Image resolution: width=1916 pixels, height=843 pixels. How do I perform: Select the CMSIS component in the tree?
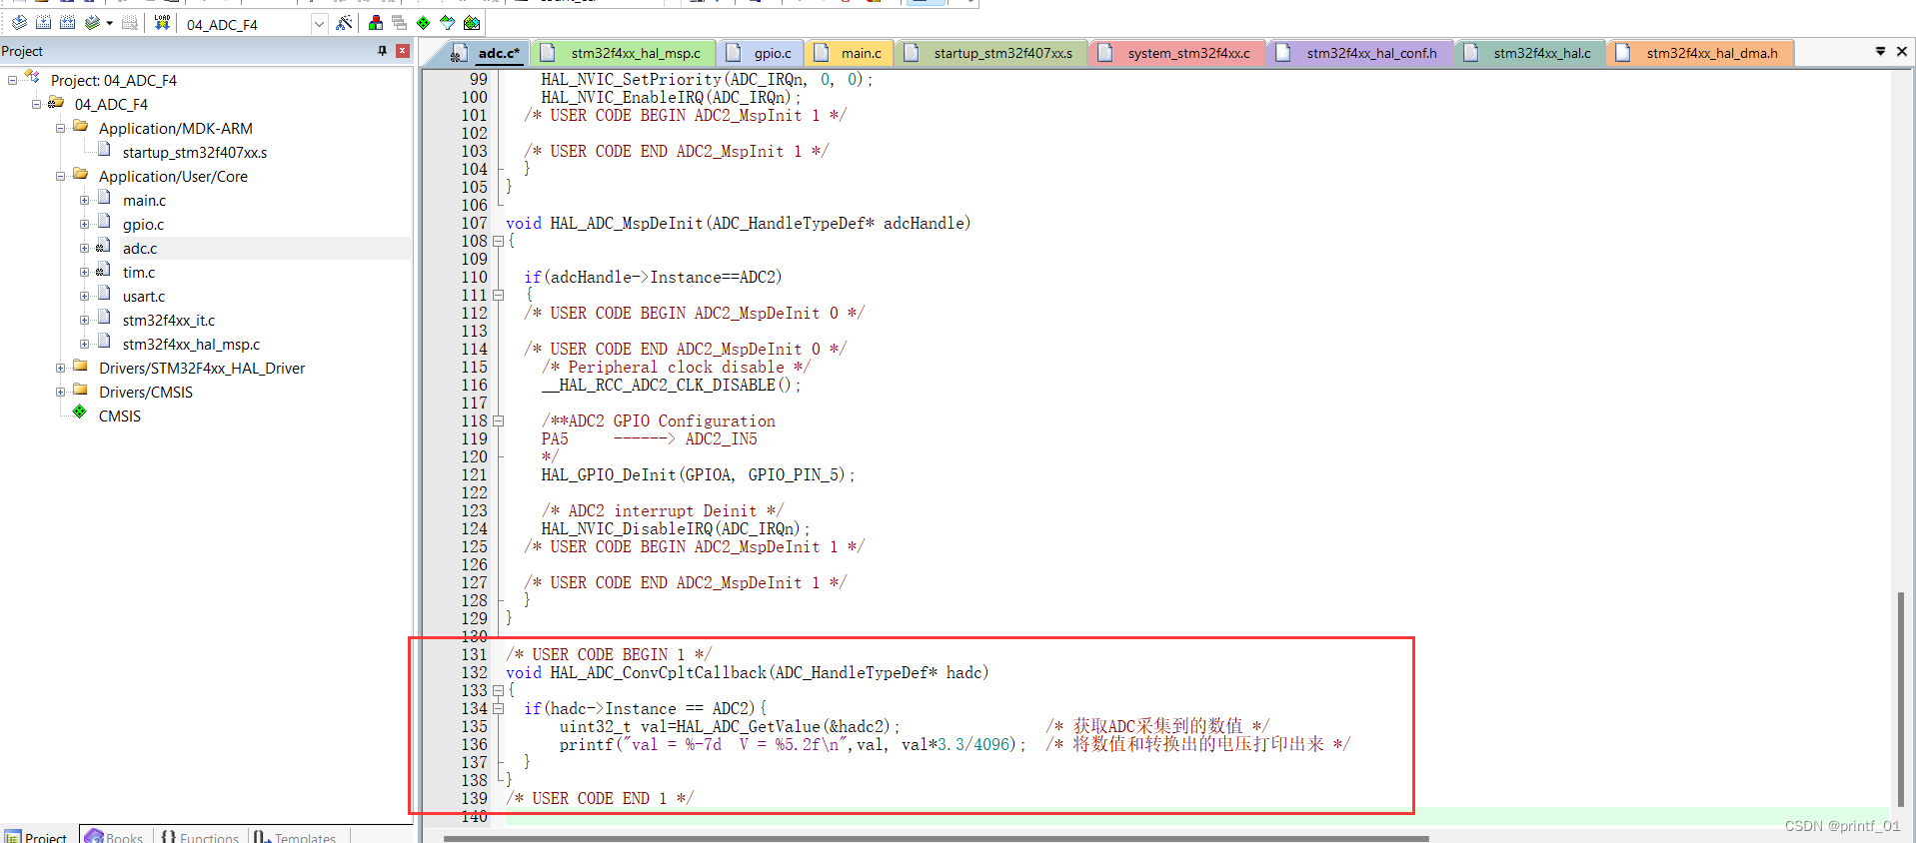pyautogui.click(x=120, y=417)
